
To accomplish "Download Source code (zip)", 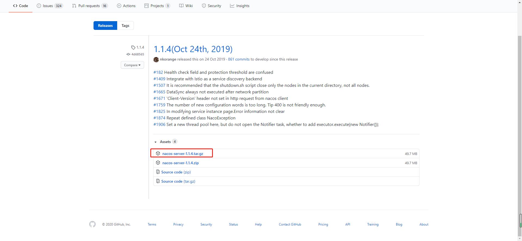I will coord(176,172).
